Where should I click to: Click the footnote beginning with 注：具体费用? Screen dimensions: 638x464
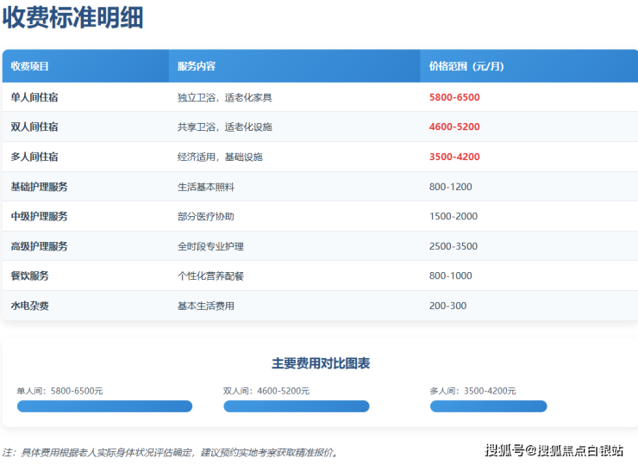pyautogui.click(x=171, y=452)
